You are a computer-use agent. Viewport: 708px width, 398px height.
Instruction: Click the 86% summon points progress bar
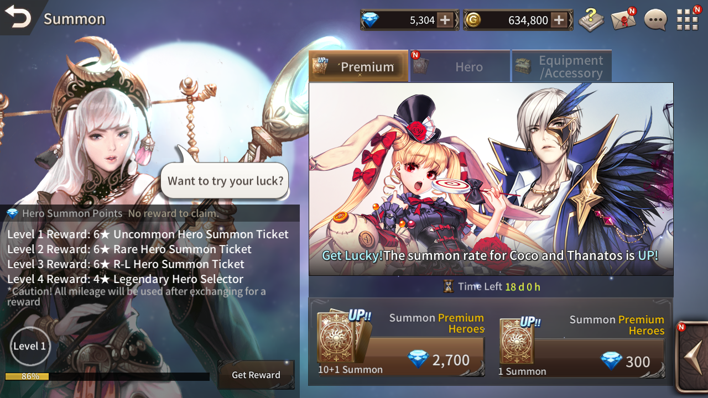pyautogui.click(x=107, y=376)
